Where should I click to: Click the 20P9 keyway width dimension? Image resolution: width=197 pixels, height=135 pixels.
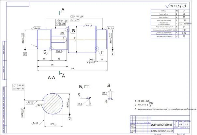(23, 113)
